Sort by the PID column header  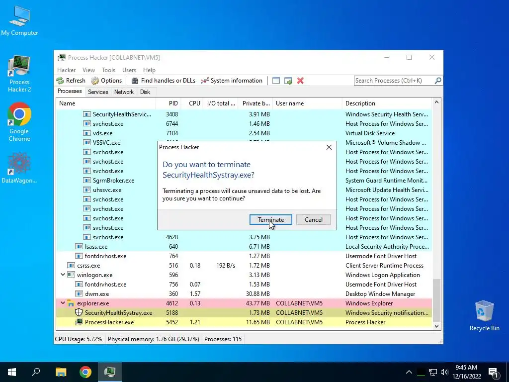169,103
